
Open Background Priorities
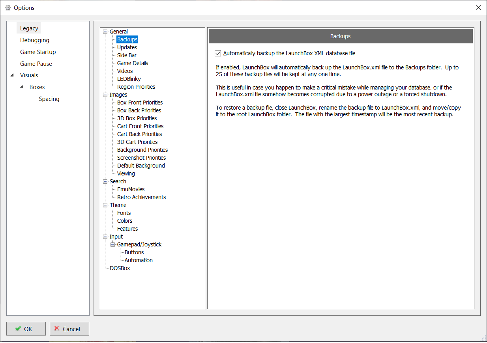142,150
